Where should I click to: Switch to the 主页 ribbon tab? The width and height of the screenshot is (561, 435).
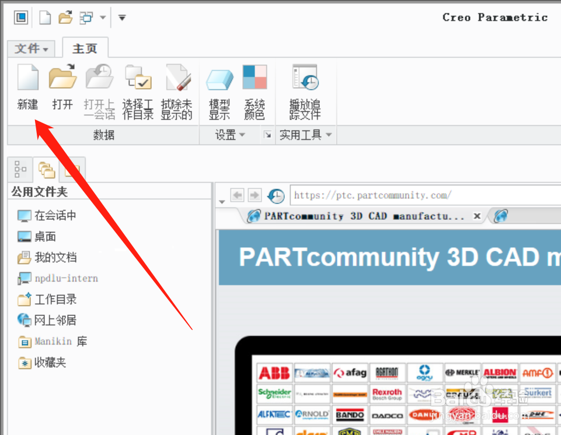85,48
